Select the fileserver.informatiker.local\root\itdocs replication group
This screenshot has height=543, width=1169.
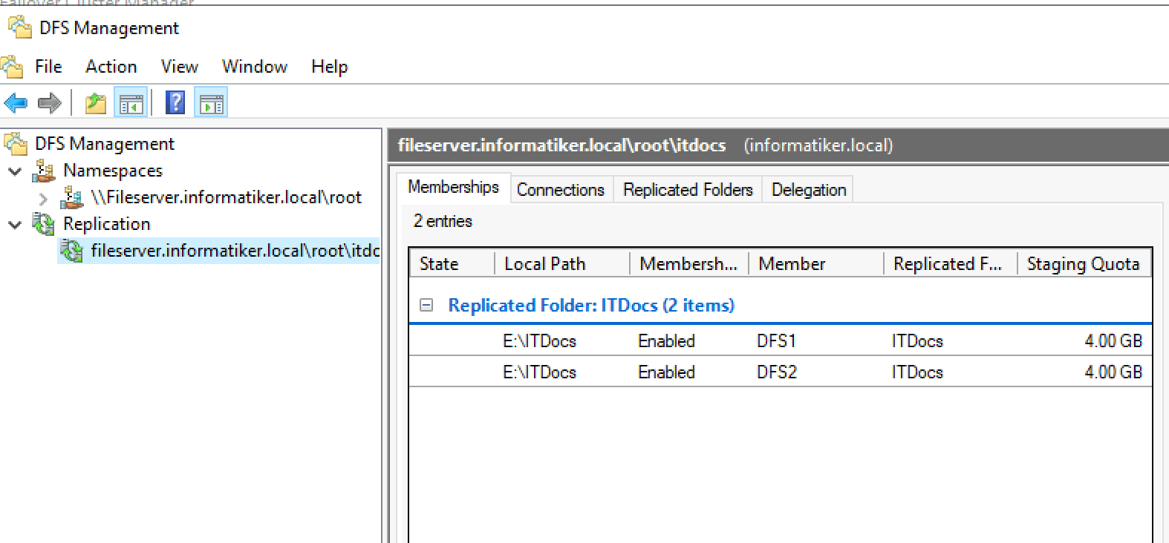coord(235,251)
